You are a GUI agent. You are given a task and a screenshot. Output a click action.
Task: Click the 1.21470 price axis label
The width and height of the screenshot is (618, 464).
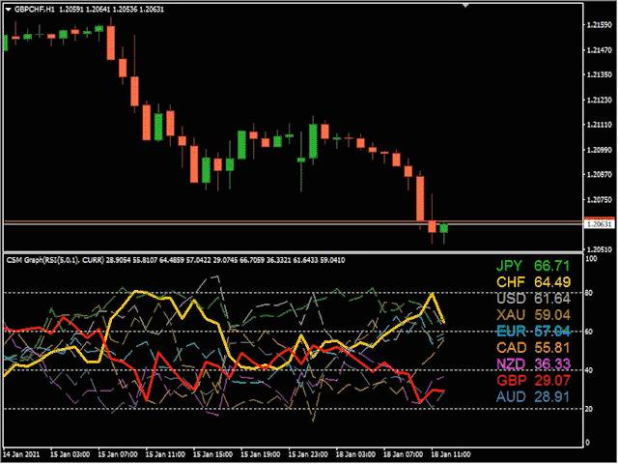point(599,50)
